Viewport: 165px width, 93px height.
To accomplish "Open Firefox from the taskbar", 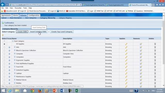I will (x=40, y=91).
